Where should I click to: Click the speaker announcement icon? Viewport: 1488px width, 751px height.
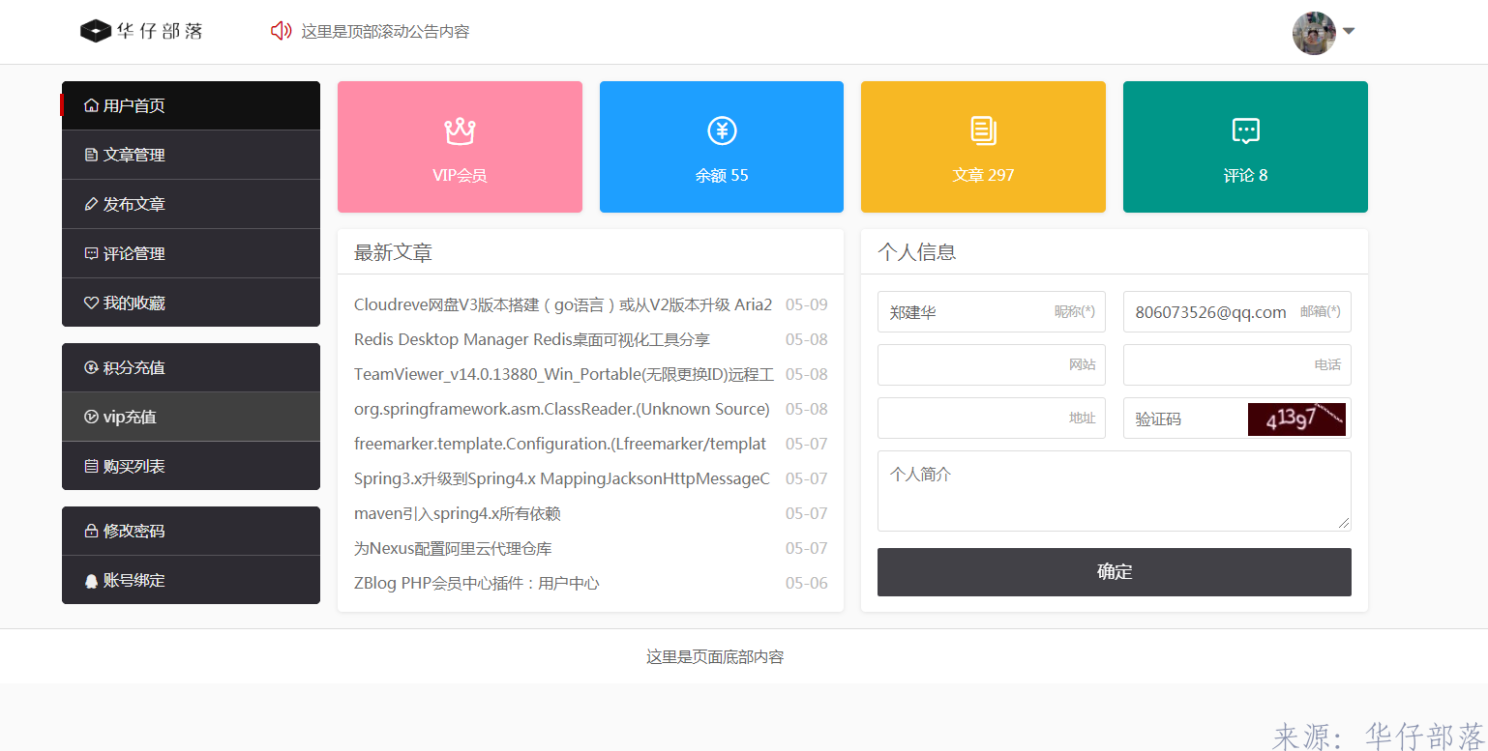[x=281, y=31]
